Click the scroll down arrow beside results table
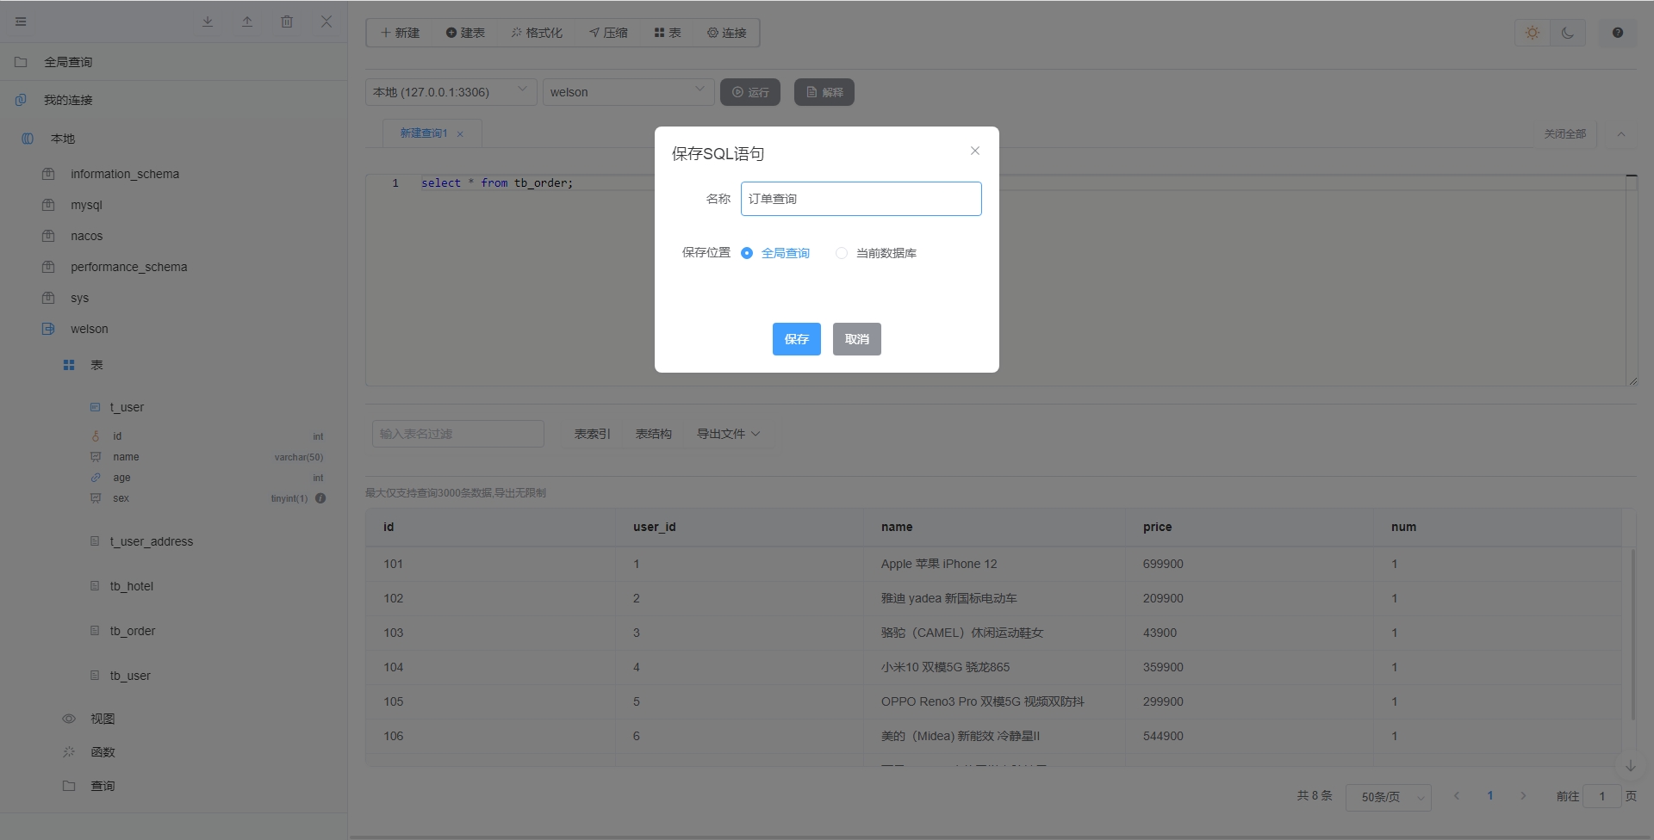The height and width of the screenshot is (840, 1654). tap(1631, 766)
